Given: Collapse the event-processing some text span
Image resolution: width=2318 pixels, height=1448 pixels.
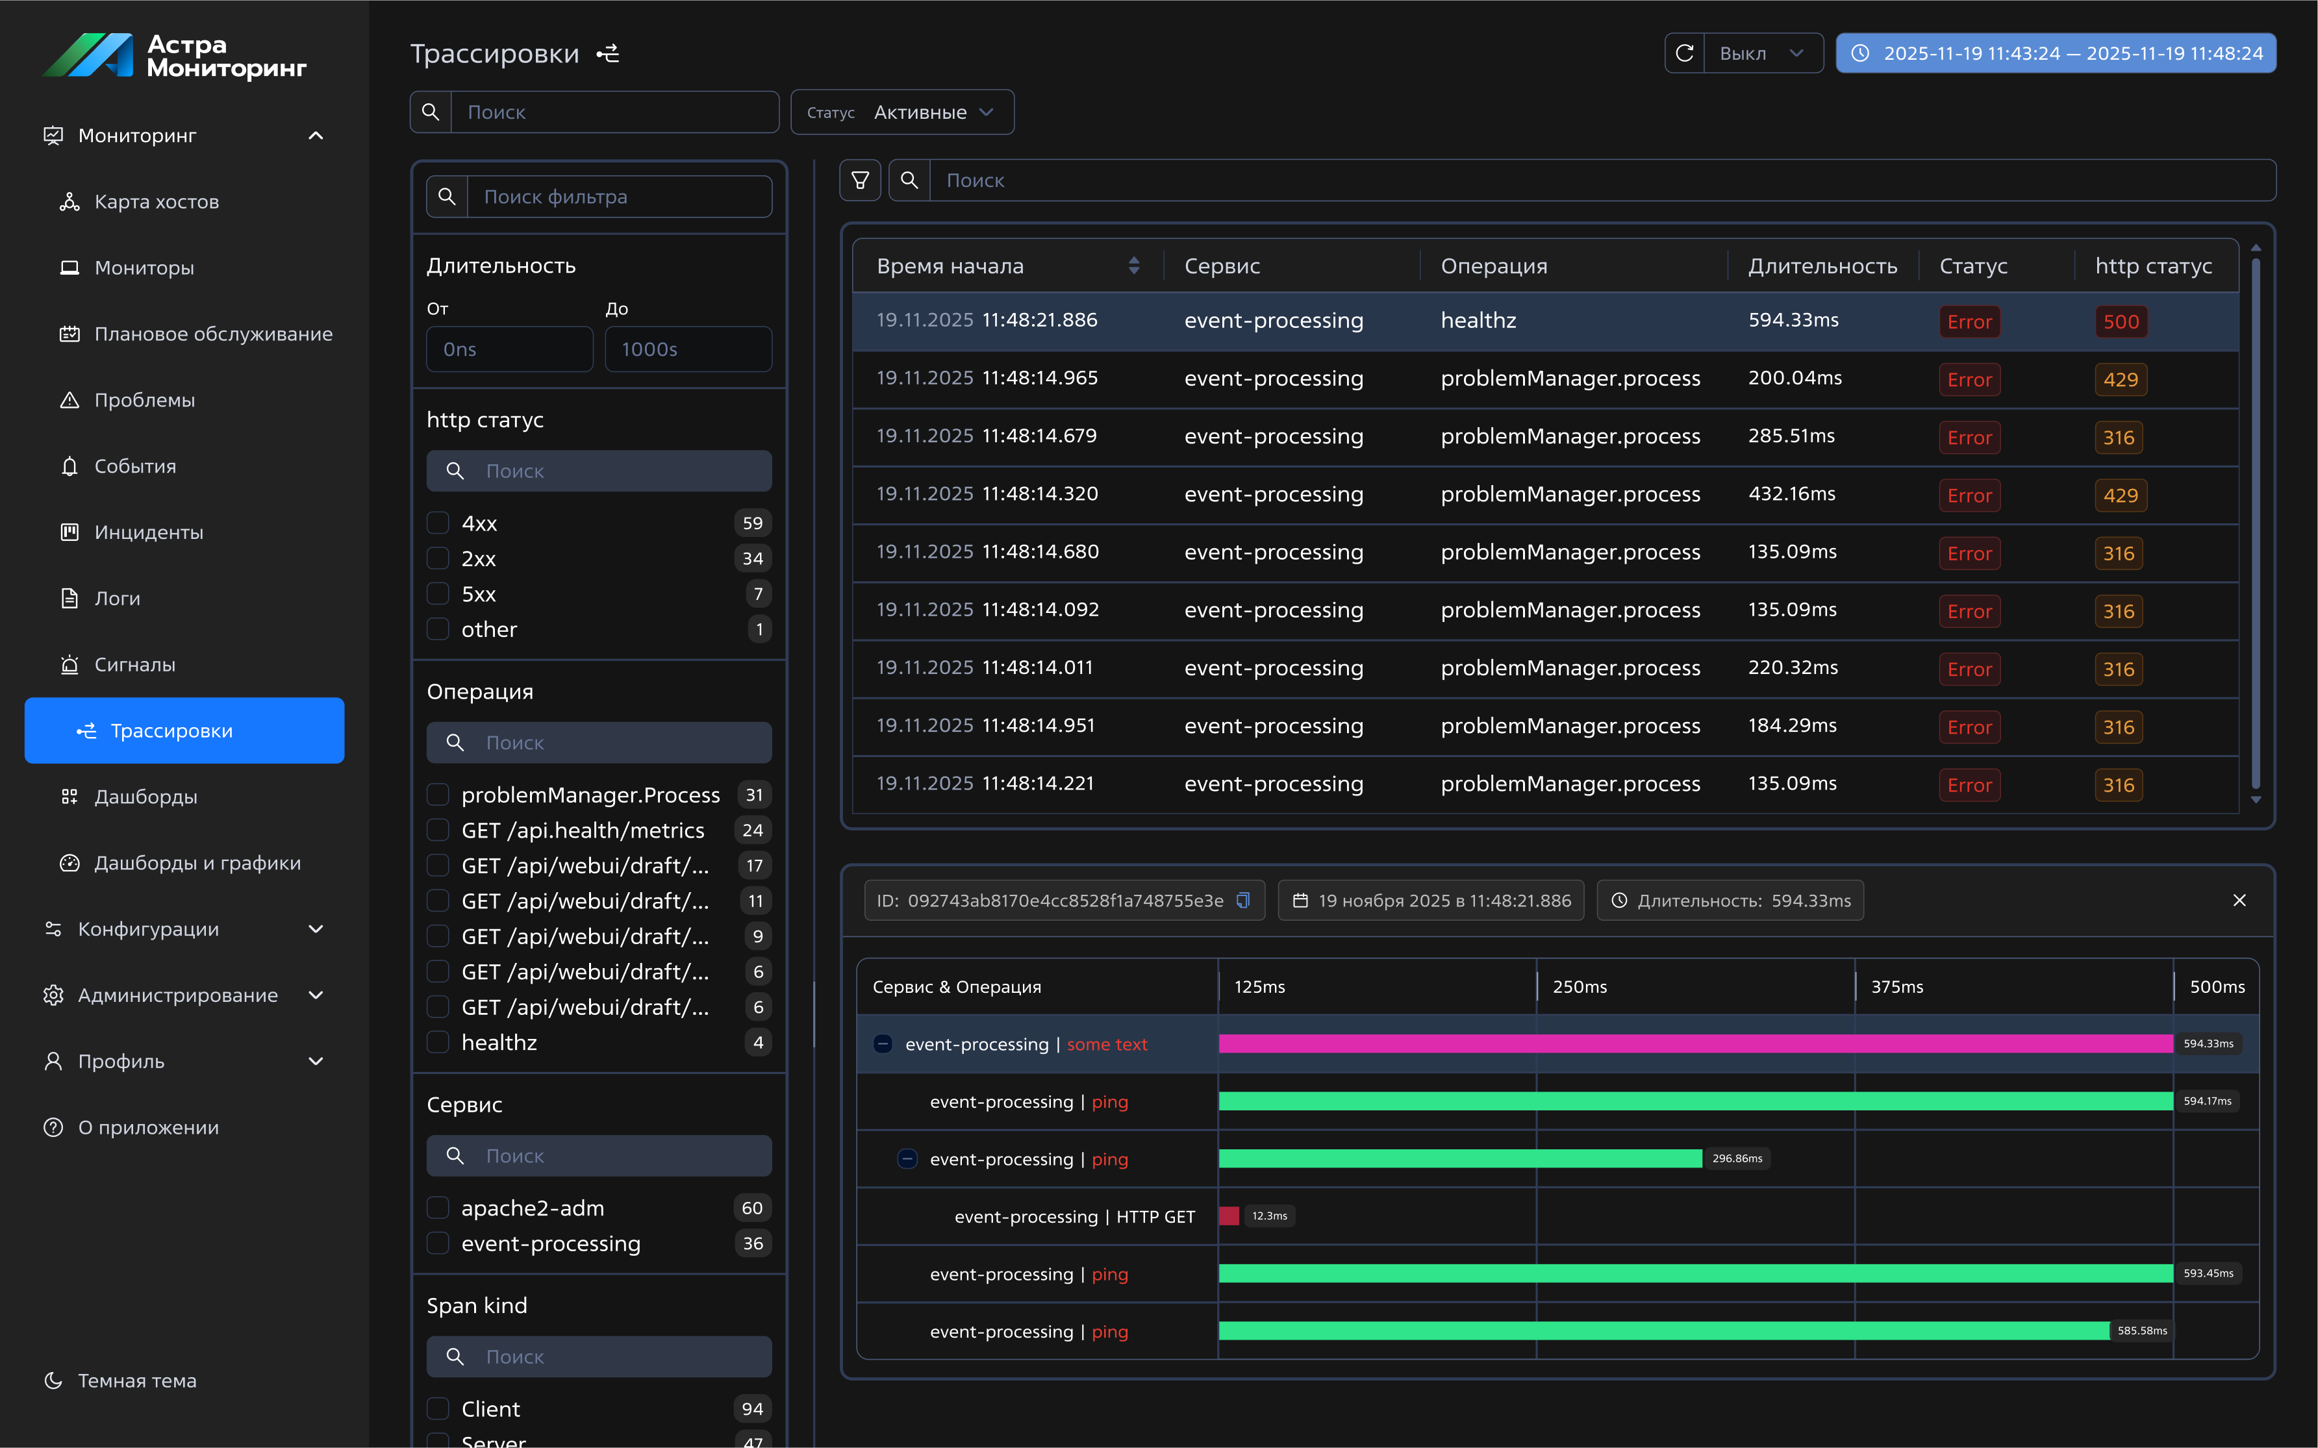Looking at the screenshot, I should pyautogui.click(x=883, y=1044).
